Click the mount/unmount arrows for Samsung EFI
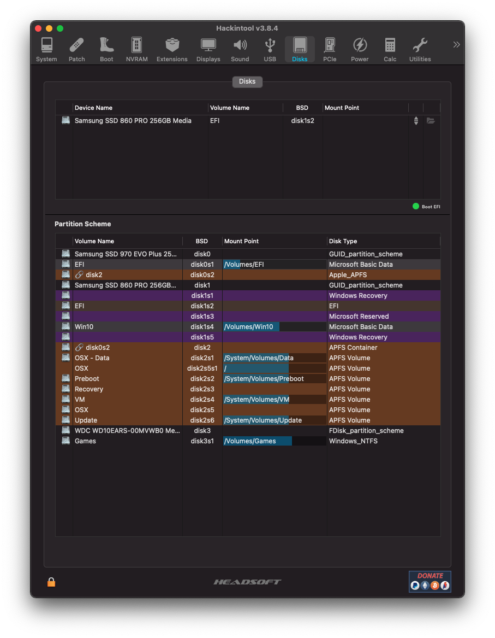The width and height of the screenshot is (495, 638). coord(416,121)
